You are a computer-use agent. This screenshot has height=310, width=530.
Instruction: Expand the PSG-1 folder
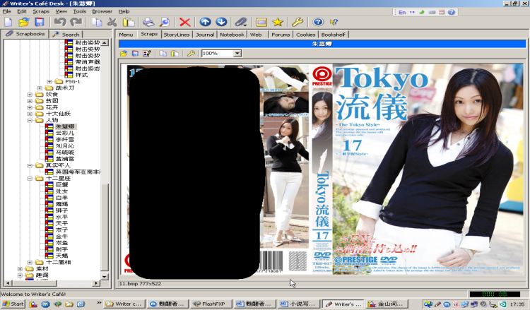point(49,81)
